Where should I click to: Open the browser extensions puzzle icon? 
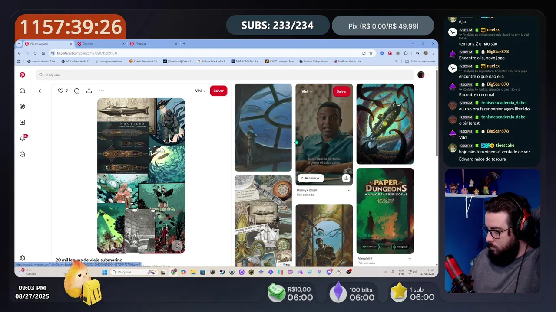point(406,53)
